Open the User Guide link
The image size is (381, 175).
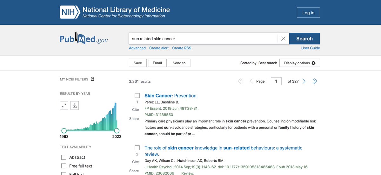311,48
